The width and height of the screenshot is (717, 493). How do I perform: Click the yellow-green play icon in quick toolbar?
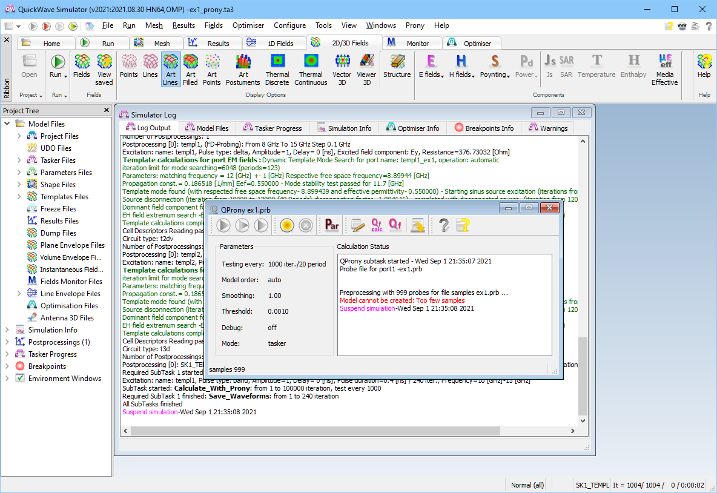click(73, 26)
